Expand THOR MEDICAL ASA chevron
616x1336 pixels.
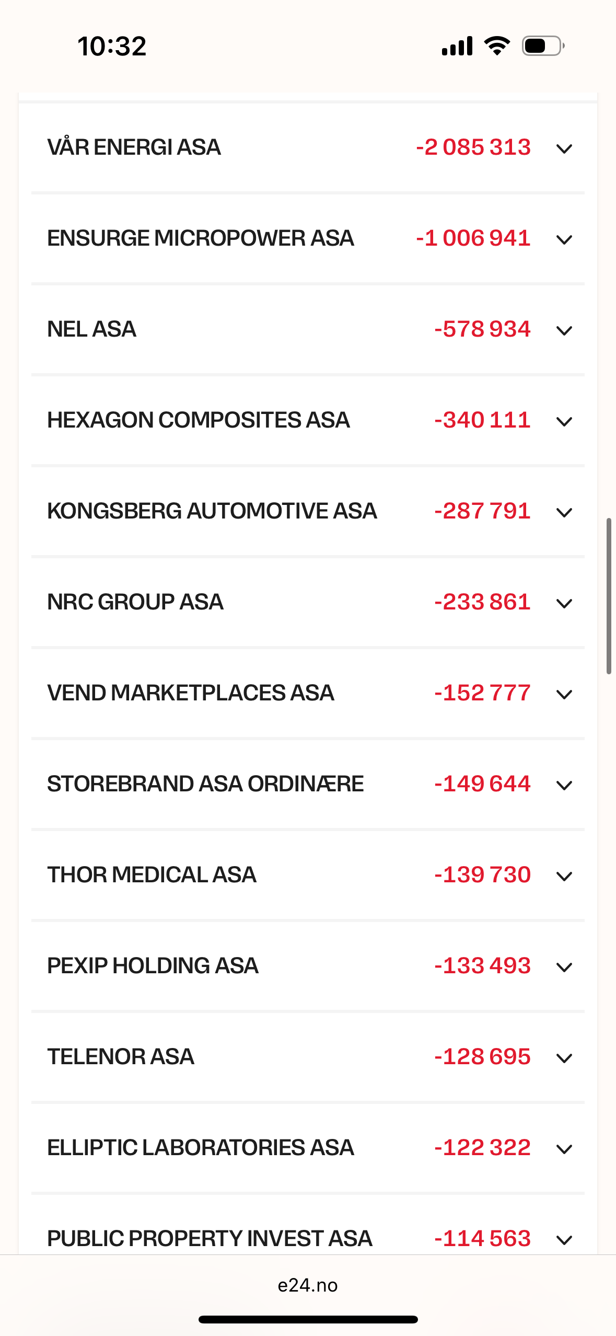pyautogui.click(x=564, y=877)
